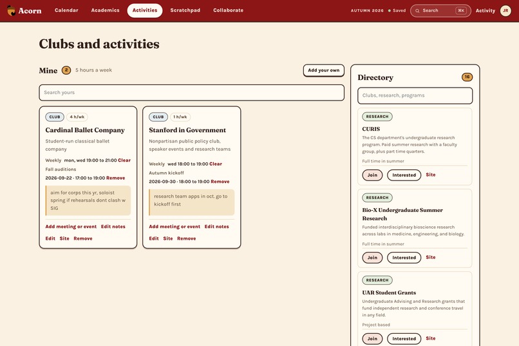The height and width of the screenshot is (346, 519).
Task: Click the UAR Student Grants heading
Action: click(x=389, y=293)
